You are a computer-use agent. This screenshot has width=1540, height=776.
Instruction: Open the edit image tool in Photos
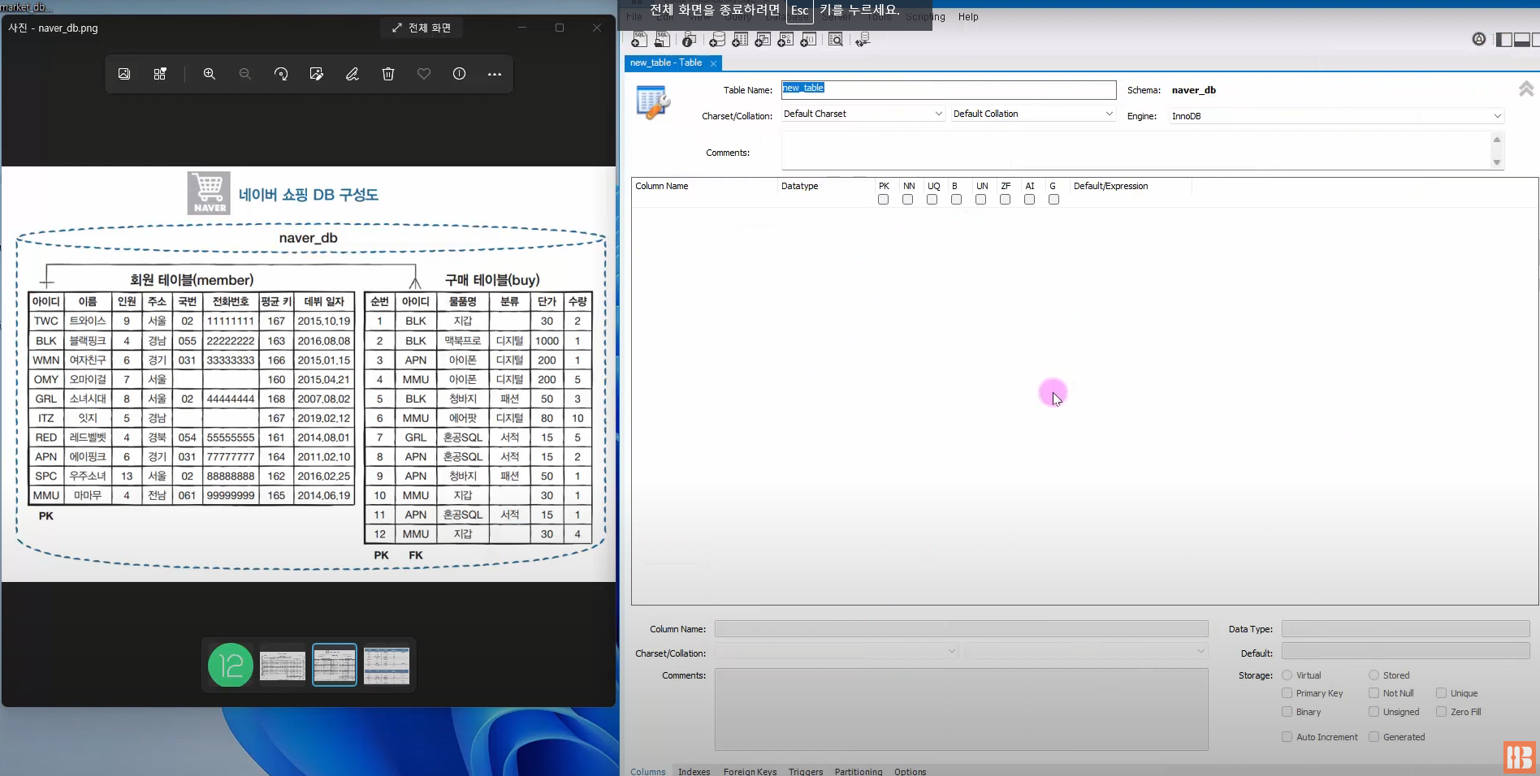point(317,74)
